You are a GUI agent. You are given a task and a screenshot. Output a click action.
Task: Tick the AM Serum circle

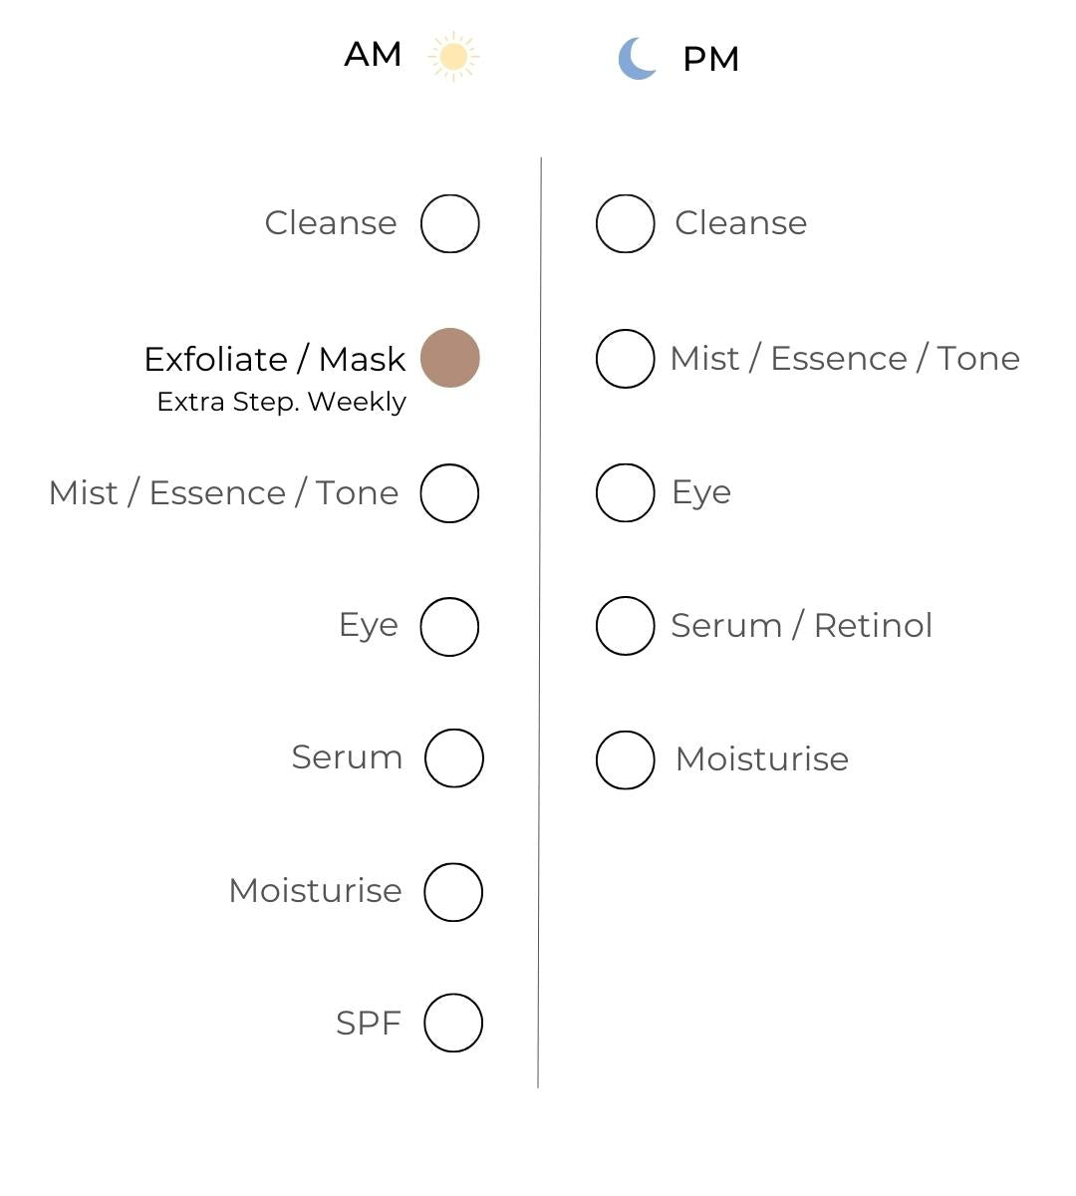coord(453,758)
